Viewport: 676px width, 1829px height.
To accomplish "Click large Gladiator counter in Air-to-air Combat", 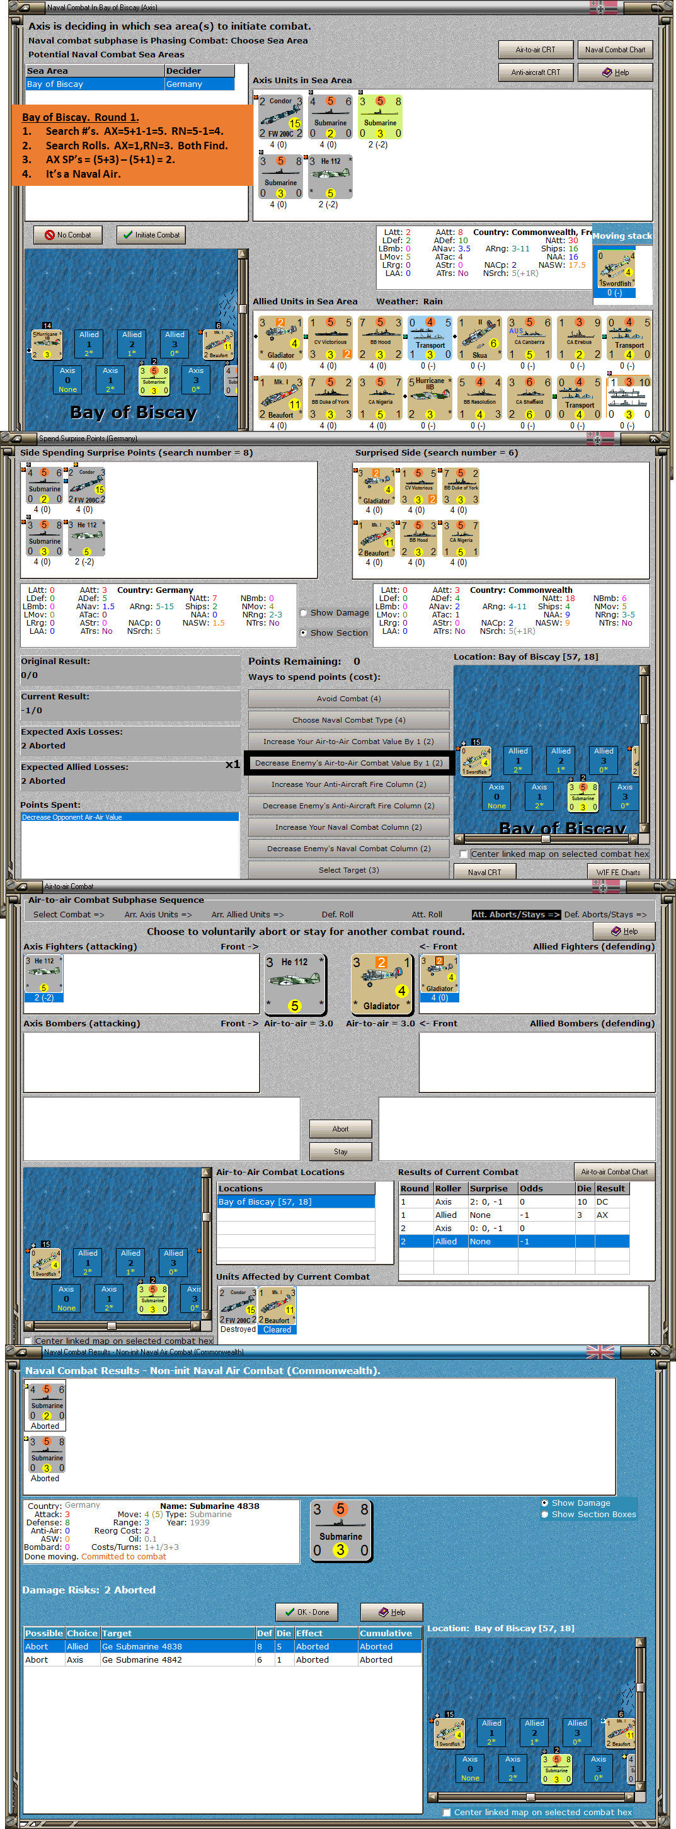I will [382, 984].
